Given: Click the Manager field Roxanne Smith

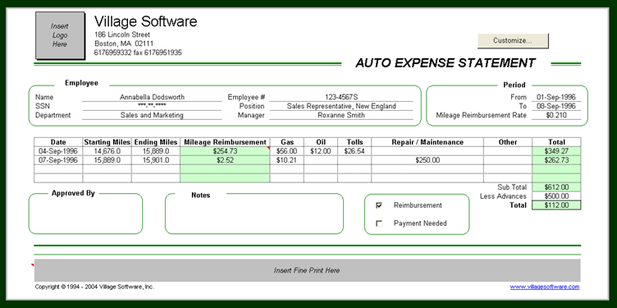Looking at the screenshot, I should tap(341, 116).
